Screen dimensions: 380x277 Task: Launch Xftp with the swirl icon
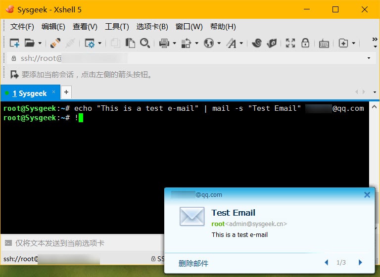257,43
